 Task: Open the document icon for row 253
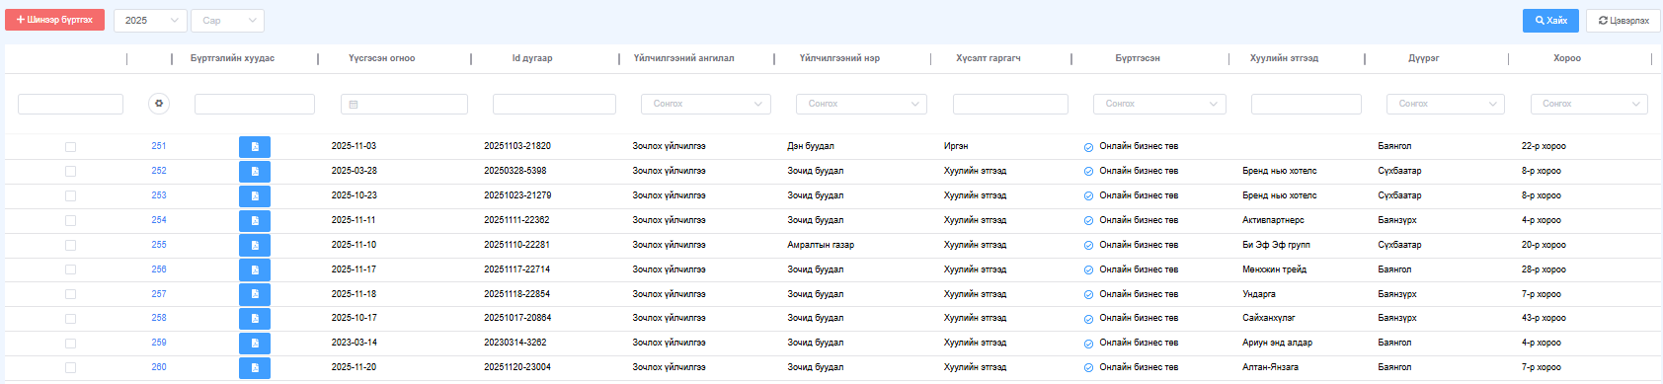(255, 196)
